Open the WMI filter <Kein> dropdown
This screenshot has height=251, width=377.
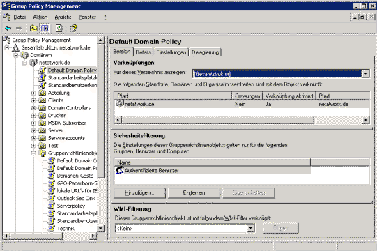(251, 228)
